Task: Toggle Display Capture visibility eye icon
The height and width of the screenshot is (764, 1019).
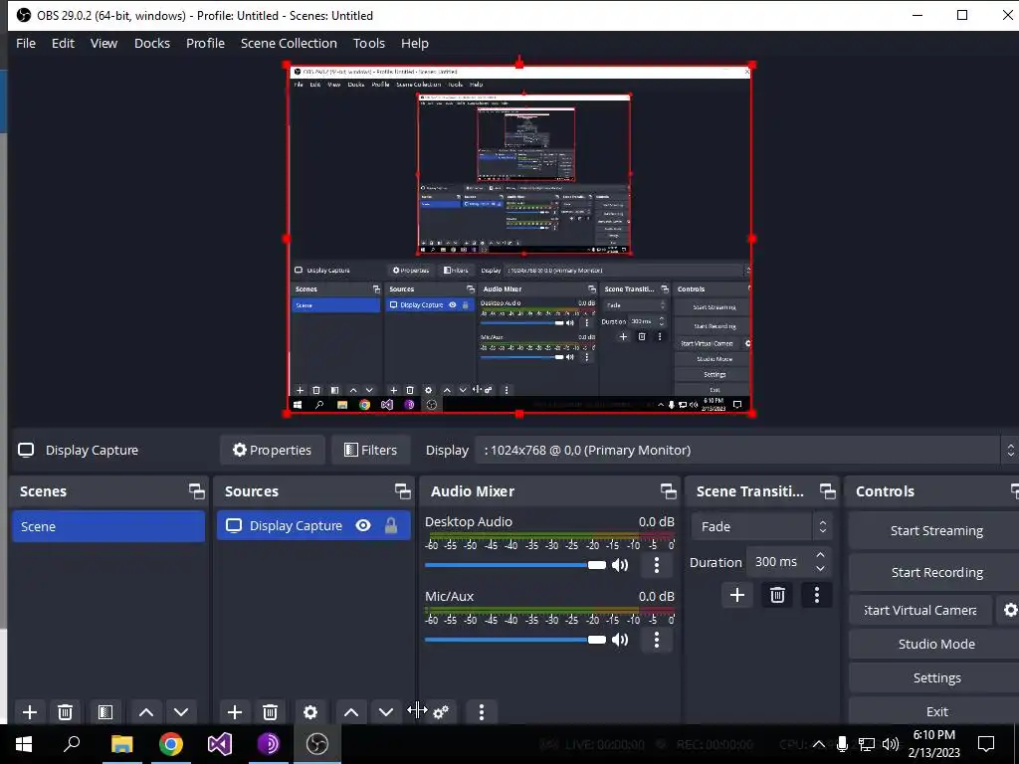Action: click(363, 525)
